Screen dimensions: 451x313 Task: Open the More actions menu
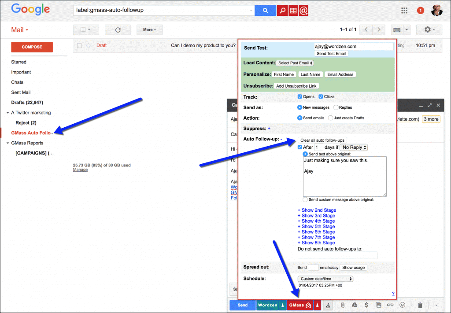click(150, 30)
